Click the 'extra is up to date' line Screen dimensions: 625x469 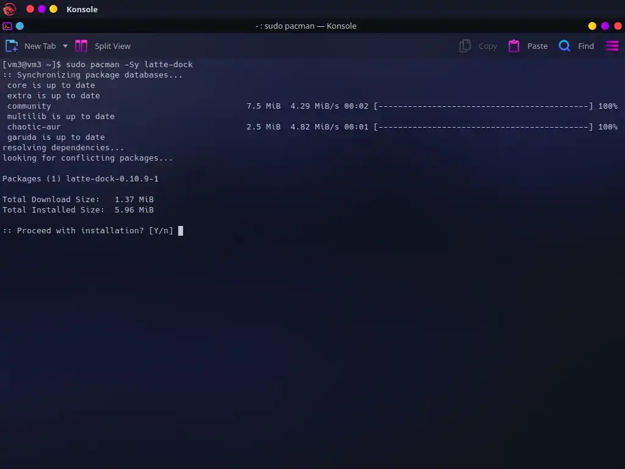pyautogui.click(x=54, y=96)
